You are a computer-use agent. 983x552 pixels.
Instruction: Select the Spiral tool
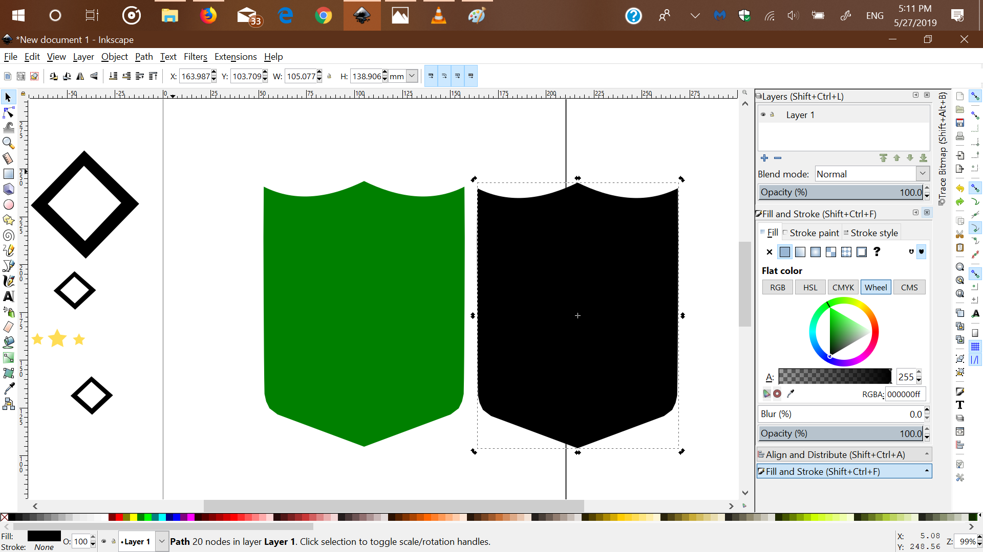click(x=9, y=235)
